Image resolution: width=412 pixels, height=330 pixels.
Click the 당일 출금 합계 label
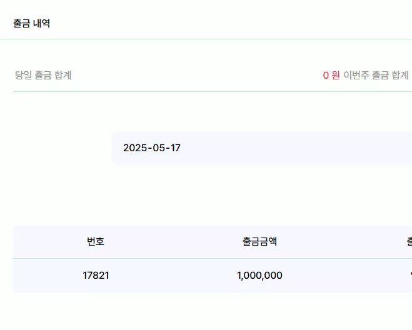43,75
